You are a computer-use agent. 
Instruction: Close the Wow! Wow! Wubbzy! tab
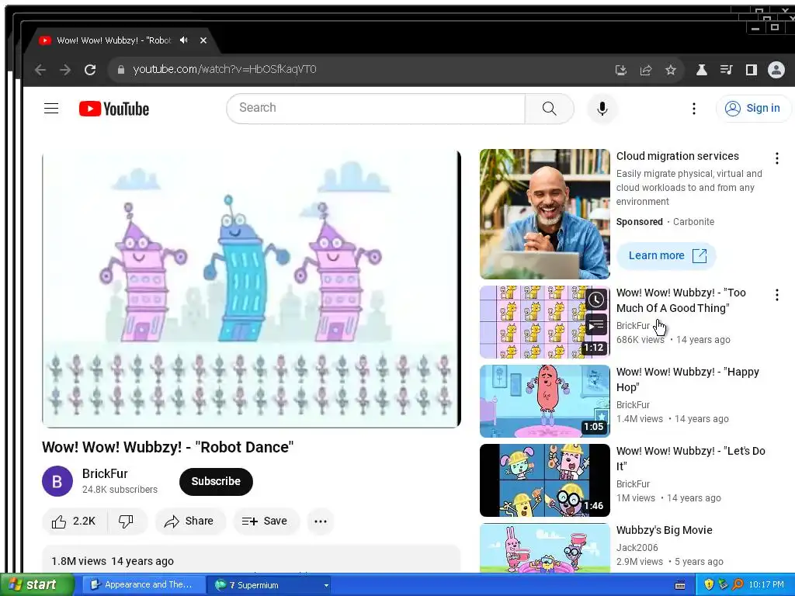pyautogui.click(x=203, y=40)
